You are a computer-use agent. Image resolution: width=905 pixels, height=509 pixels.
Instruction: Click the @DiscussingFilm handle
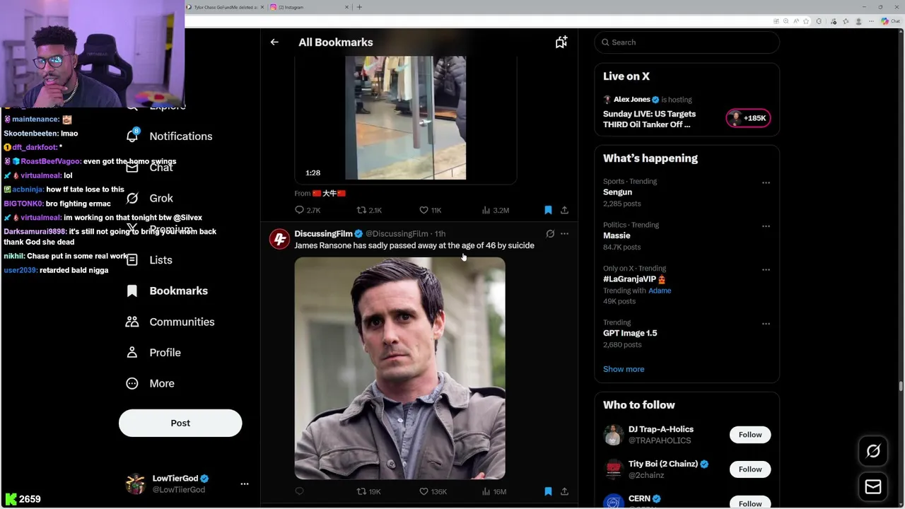point(397,233)
